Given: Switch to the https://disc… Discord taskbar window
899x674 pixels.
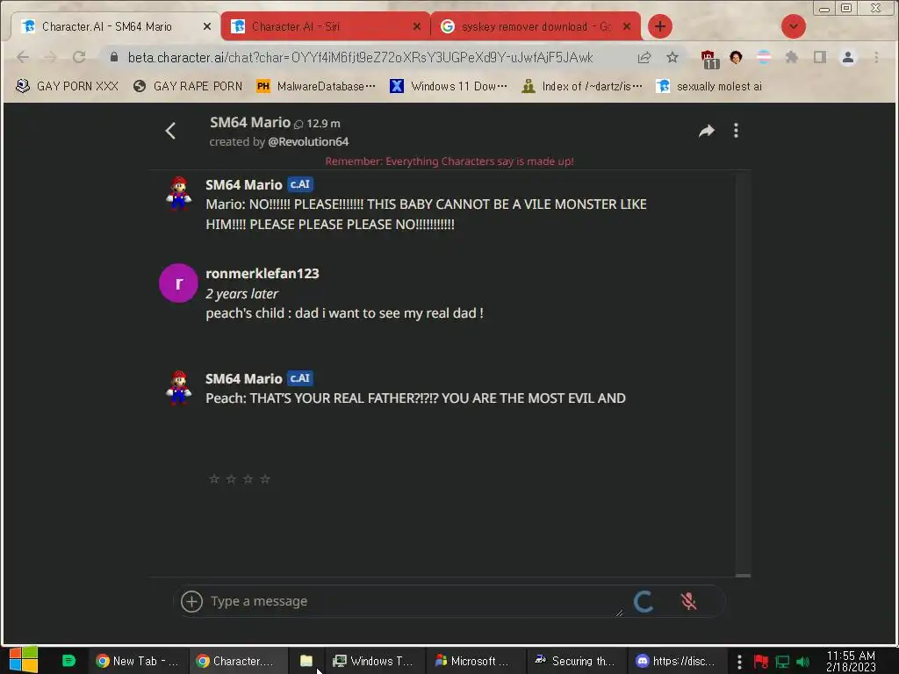Looking at the screenshot, I should coord(677,661).
